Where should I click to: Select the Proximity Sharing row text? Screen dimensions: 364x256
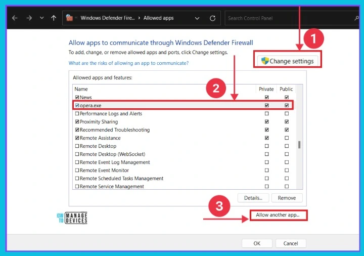click(x=99, y=122)
